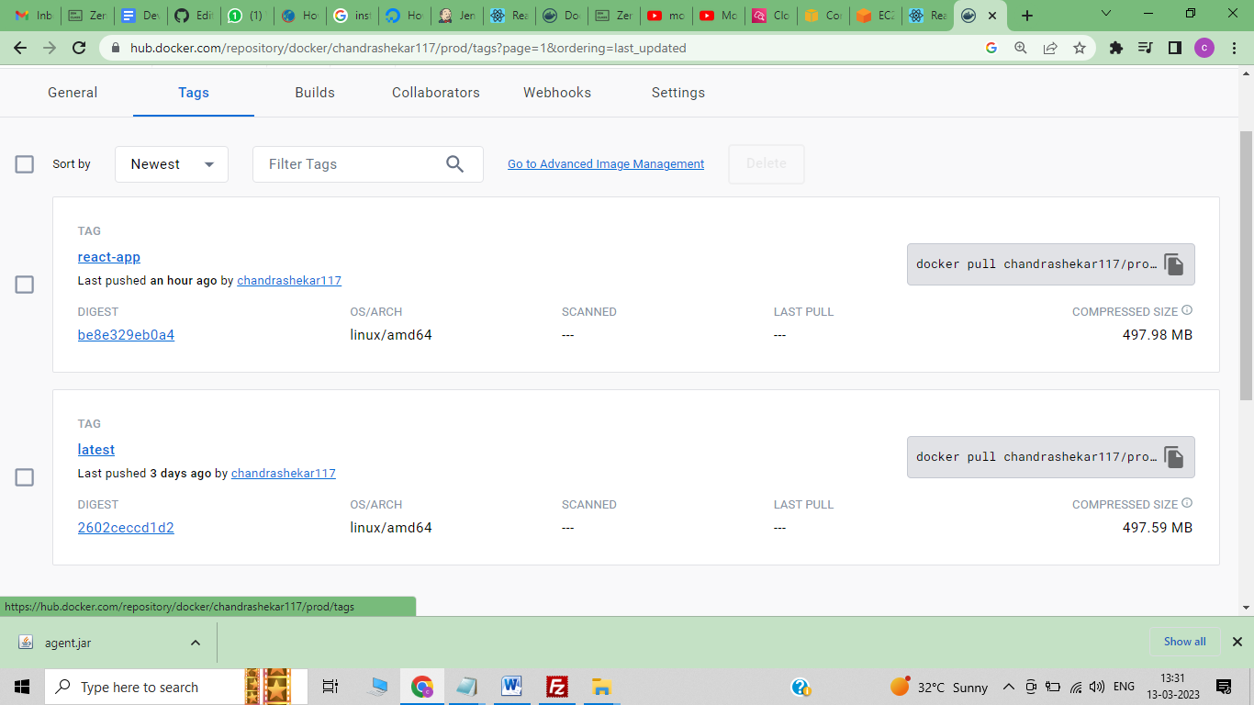Screen dimensions: 1254x705
Task: Go to Advanced Image Management
Action: tap(605, 163)
